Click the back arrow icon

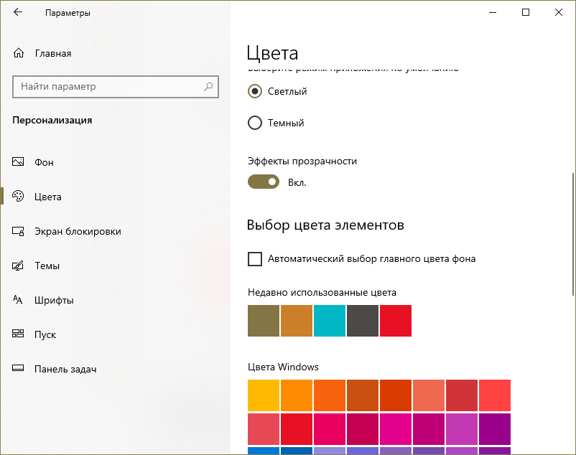pyautogui.click(x=18, y=12)
